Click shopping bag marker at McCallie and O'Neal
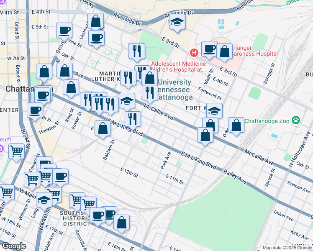Image resolution: width=313 pixels, height=251 pixels. pos(205,136)
